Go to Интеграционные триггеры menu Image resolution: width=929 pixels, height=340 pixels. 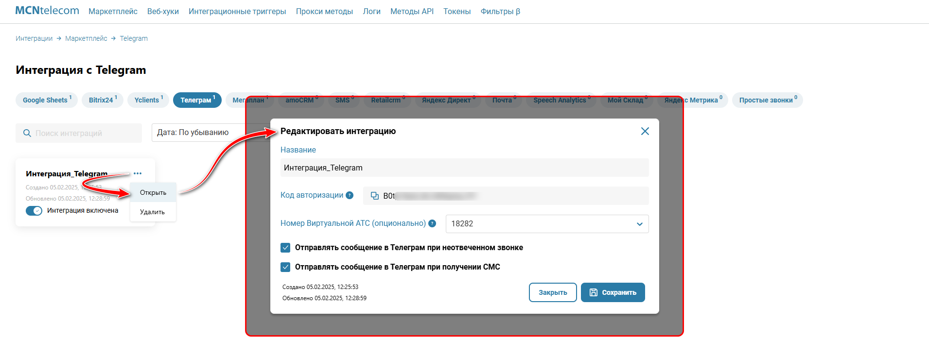tap(237, 11)
